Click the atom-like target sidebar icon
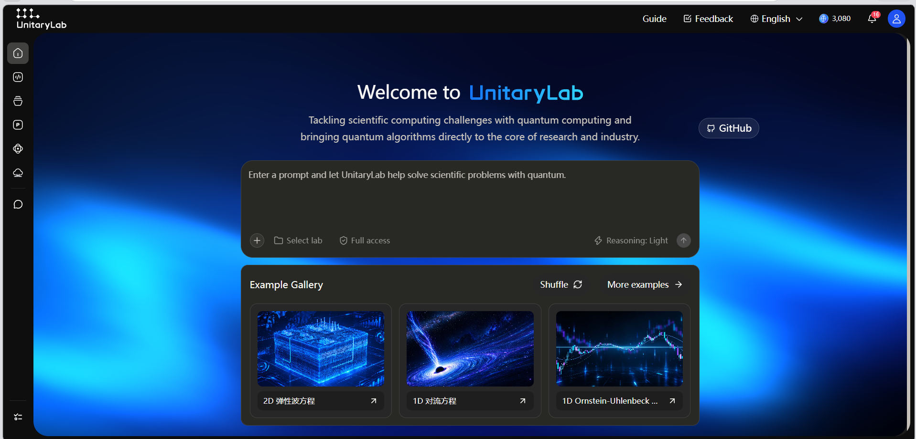 [x=18, y=149]
